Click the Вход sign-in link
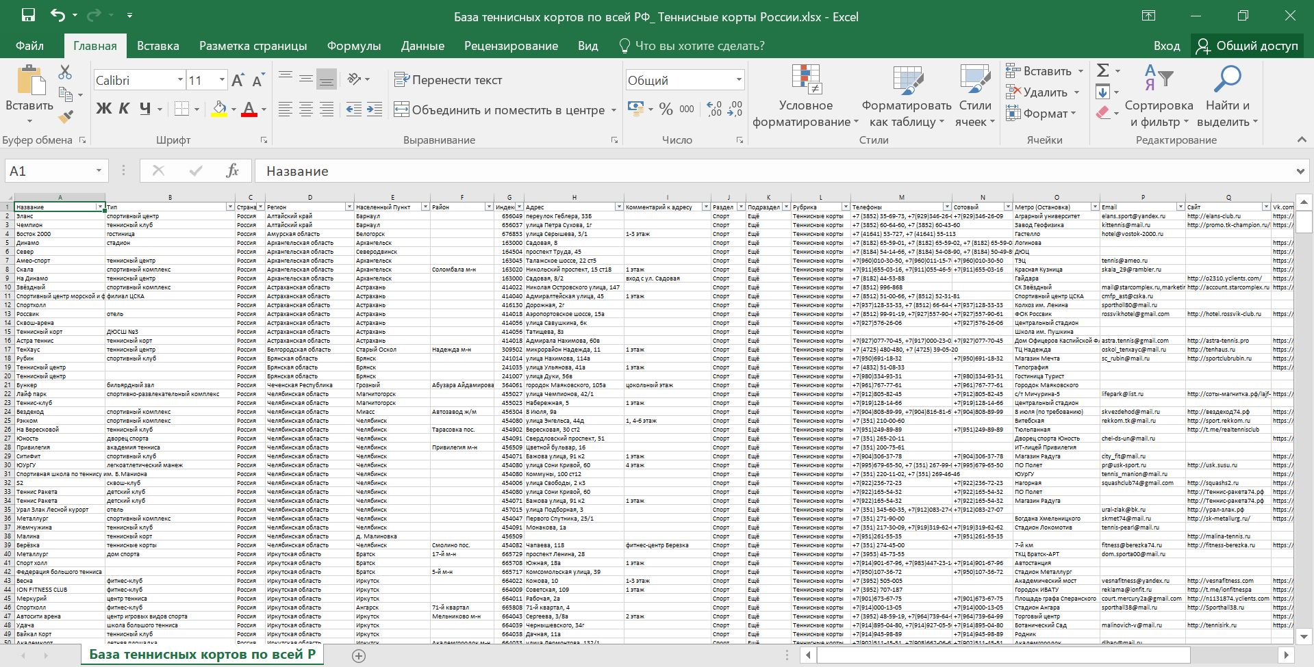The height and width of the screenshot is (667, 1314). point(1166,46)
